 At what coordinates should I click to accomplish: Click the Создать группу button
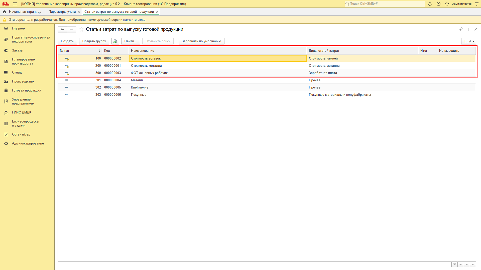coord(94,41)
